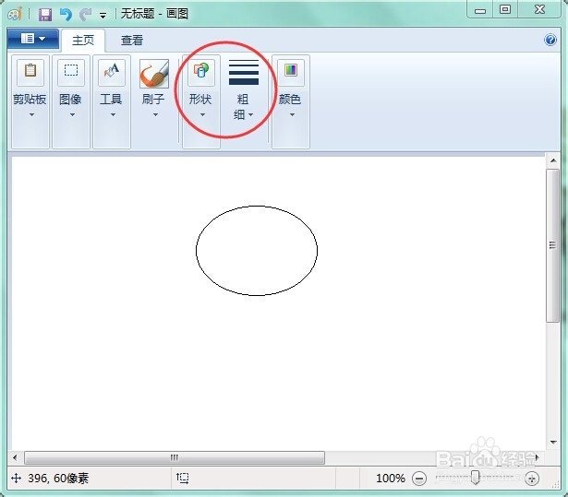
Task: Undo the last action
Action: pyautogui.click(x=66, y=15)
